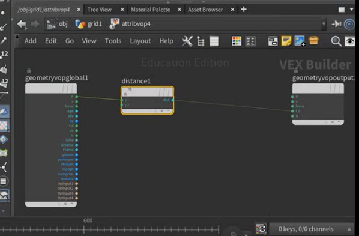Go back with the left arrow
359x236 pixels.
pyautogui.click(x=22, y=24)
